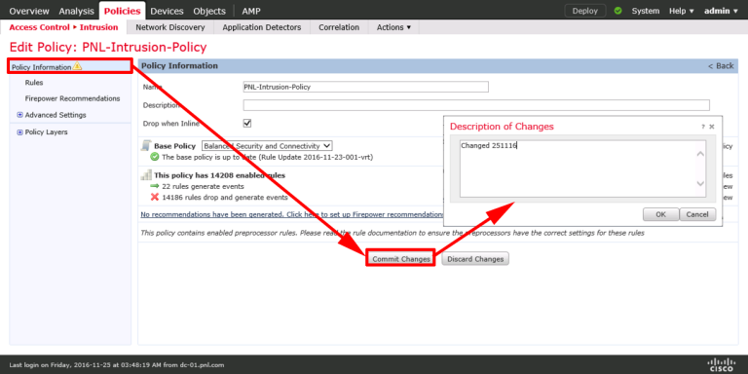
Task: Expand the Policy Layers tree node
Action: (19, 132)
